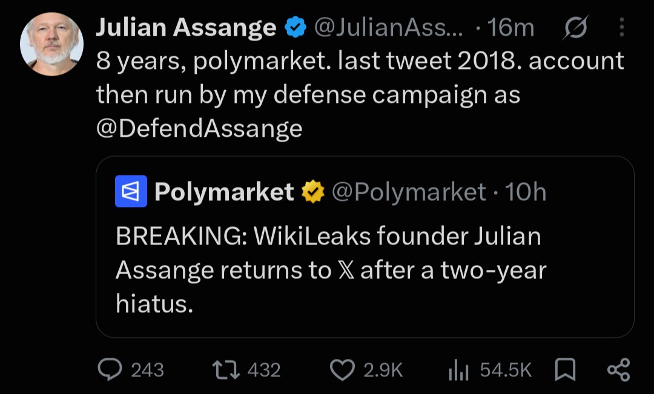Viewport: 654px width, 394px height.
Task: Follow the @DefendAssange mention link
Action: [199, 128]
